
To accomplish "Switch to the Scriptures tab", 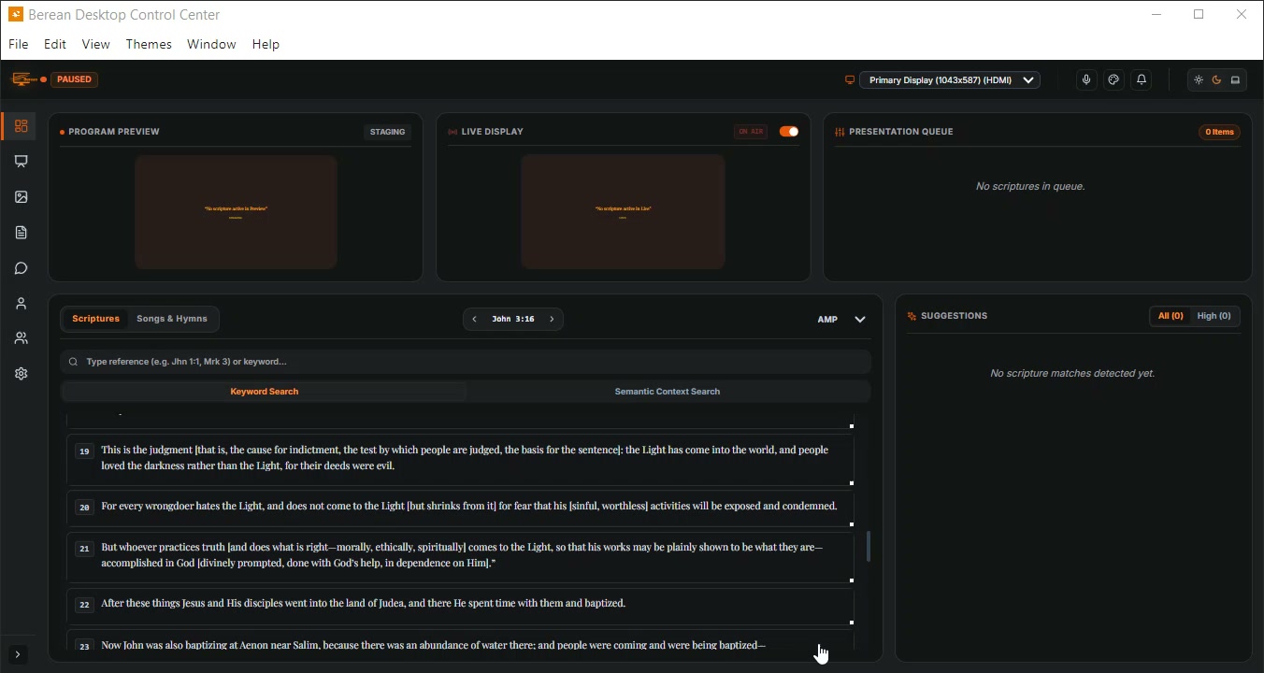I will click(95, 319).
